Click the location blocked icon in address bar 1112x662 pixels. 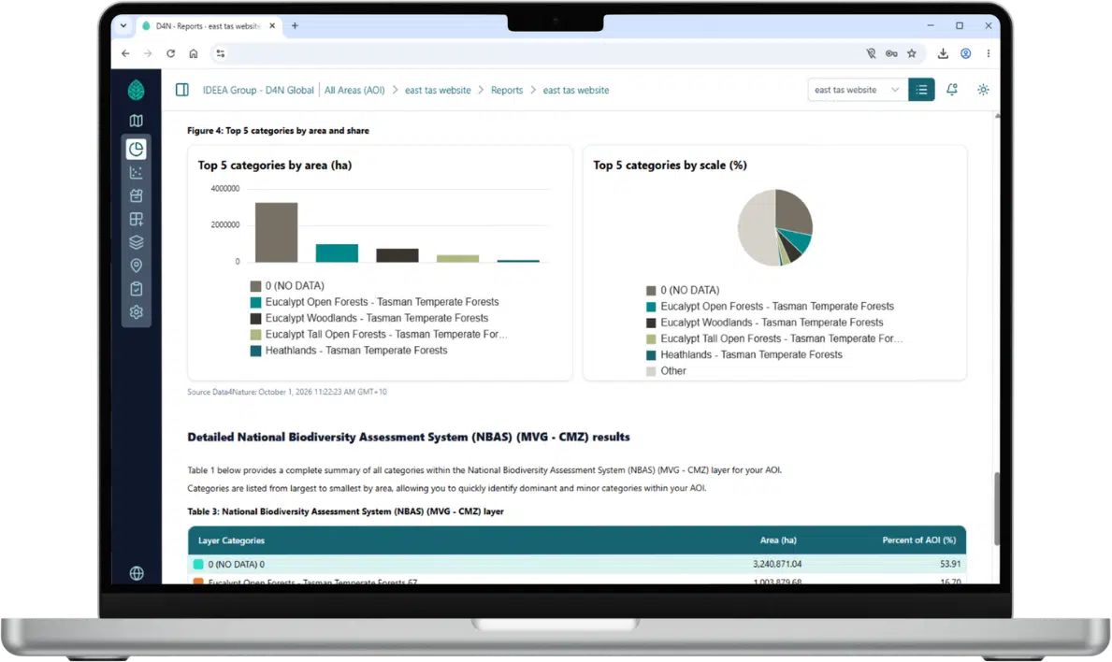pos(871,53)
